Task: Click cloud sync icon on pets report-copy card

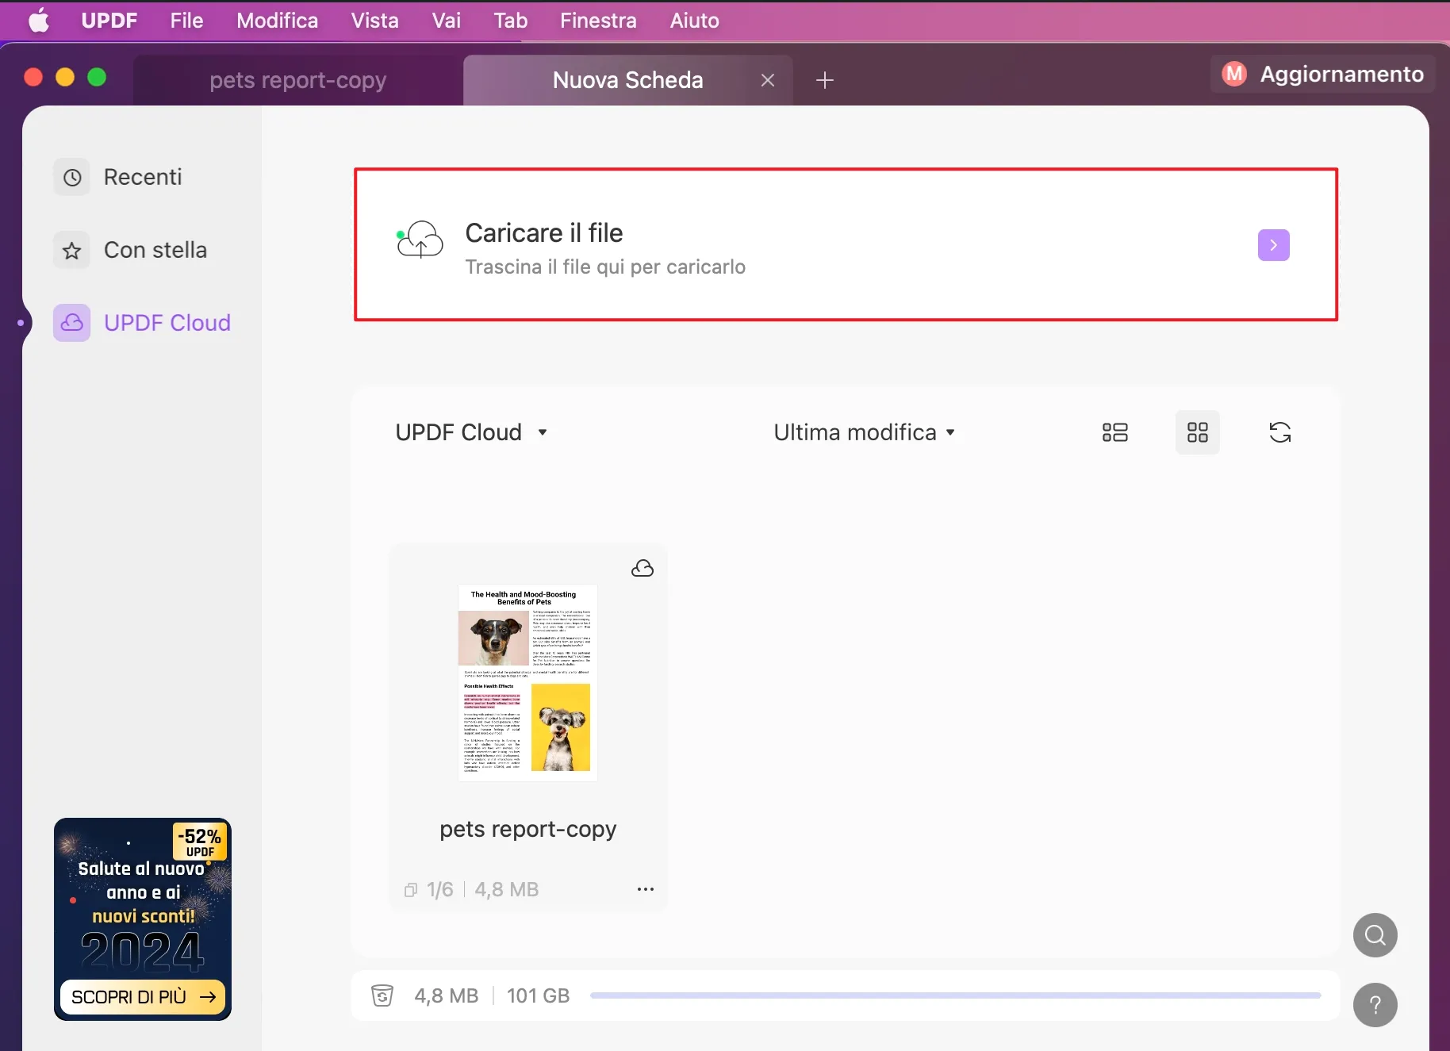Action: [x=643, y=568]
